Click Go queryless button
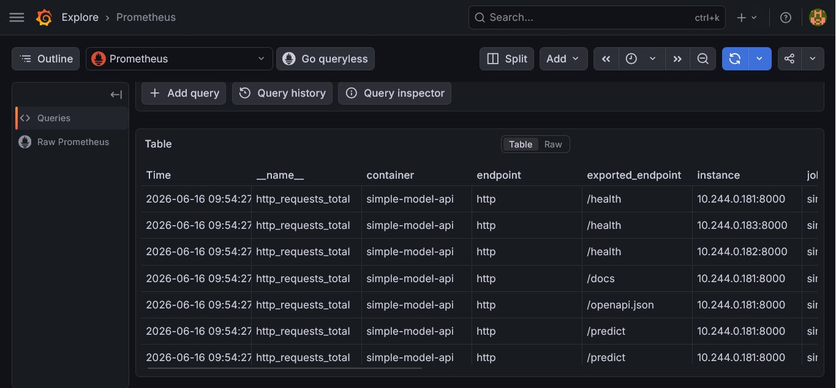 pos(325,59)
